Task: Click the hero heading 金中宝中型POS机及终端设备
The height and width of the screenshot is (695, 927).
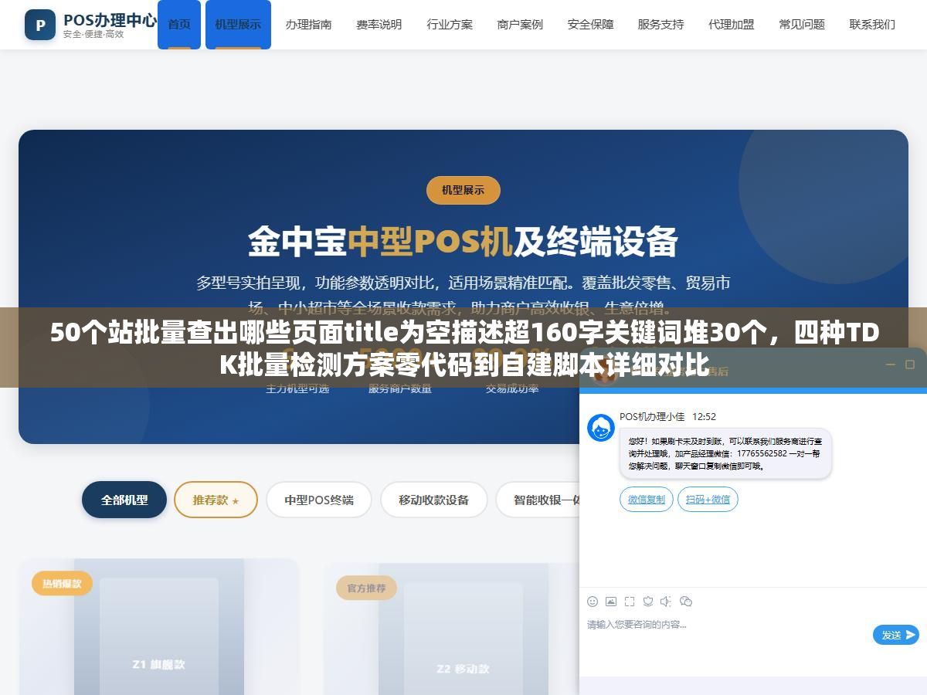Action: pos(463,242)
